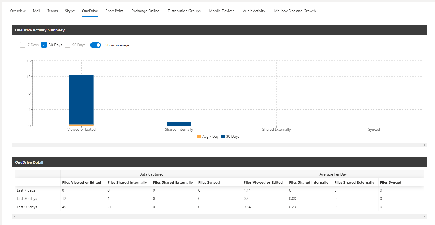Open the Overview tab
Image resolution: width=435 pixels, height=225 pixels.
click(18, 11)
